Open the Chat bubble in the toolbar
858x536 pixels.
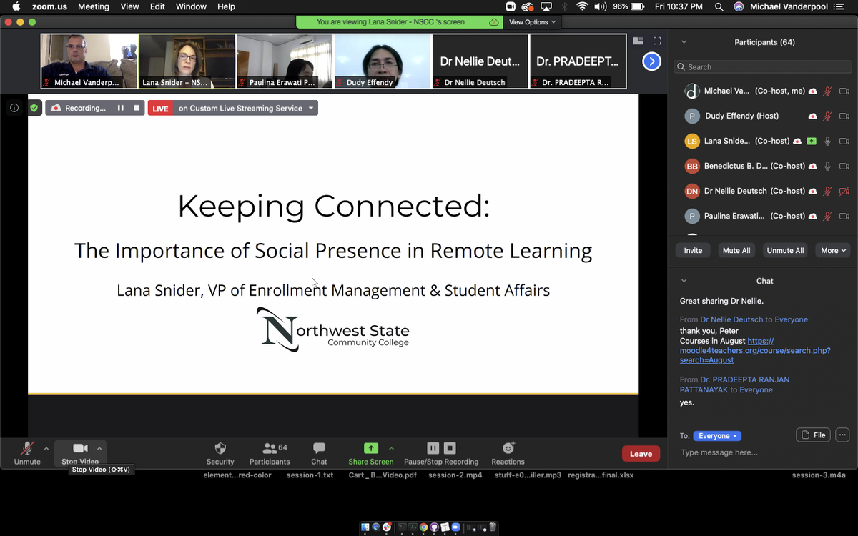(319, 452)
